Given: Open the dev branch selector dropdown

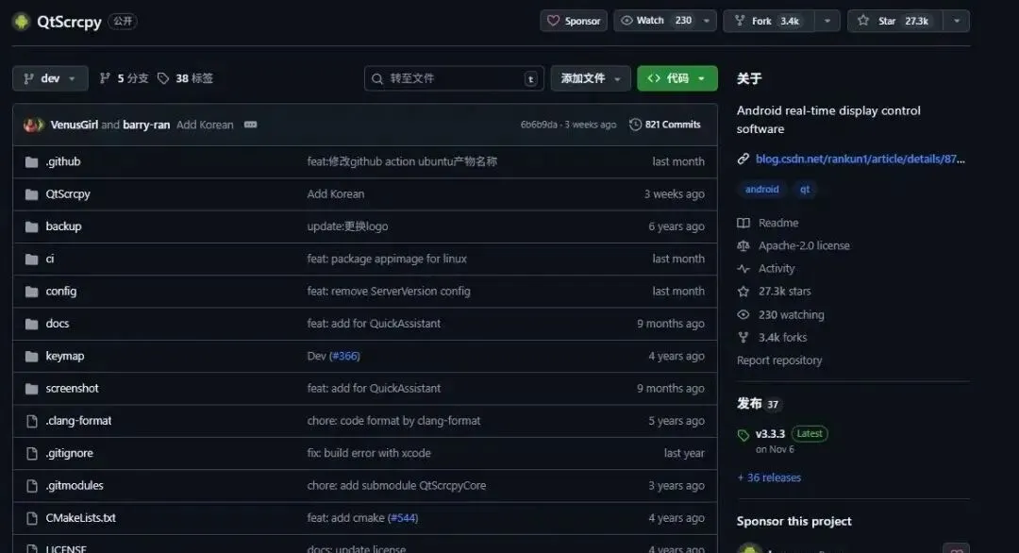Looking at the screenshot, I should [50, 78].
